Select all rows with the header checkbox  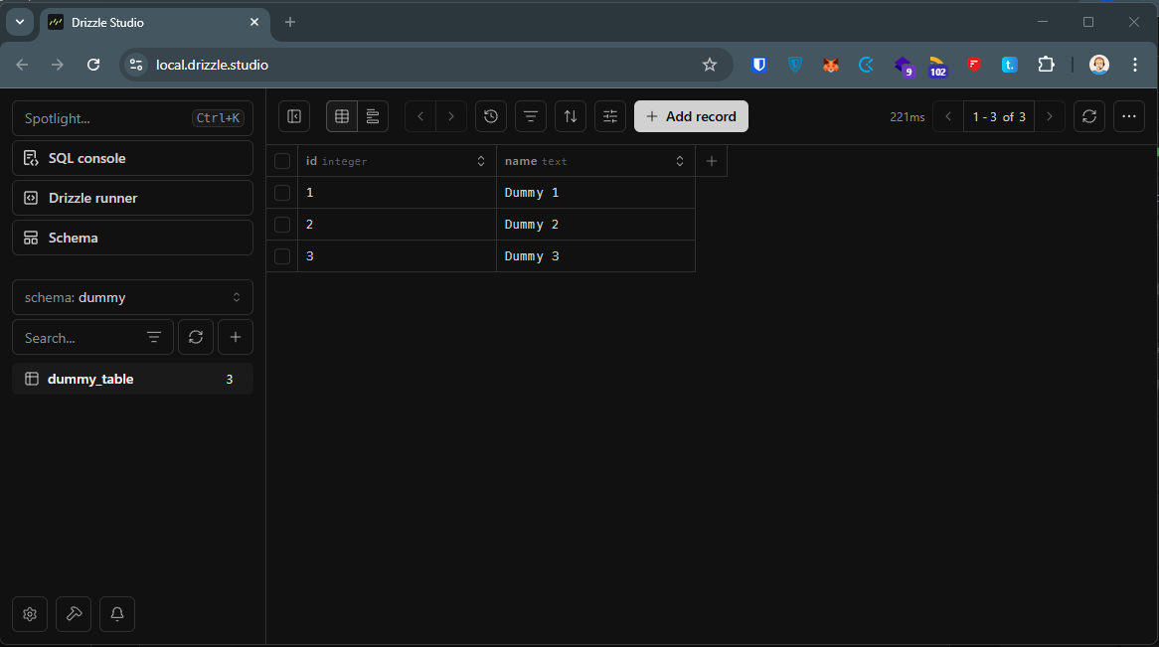(282, 161)
